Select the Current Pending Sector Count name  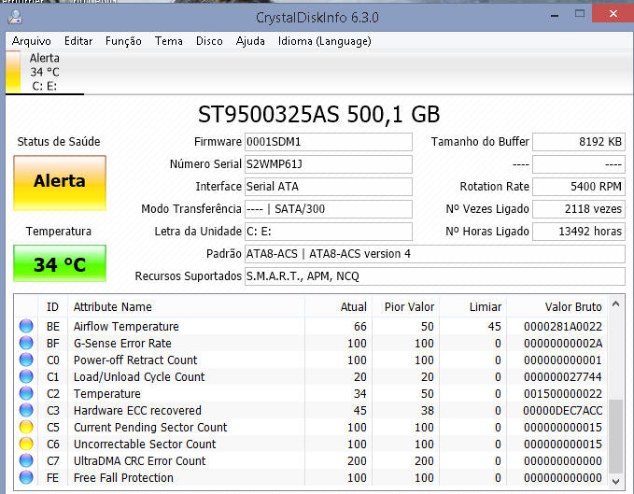coord(150,428)
